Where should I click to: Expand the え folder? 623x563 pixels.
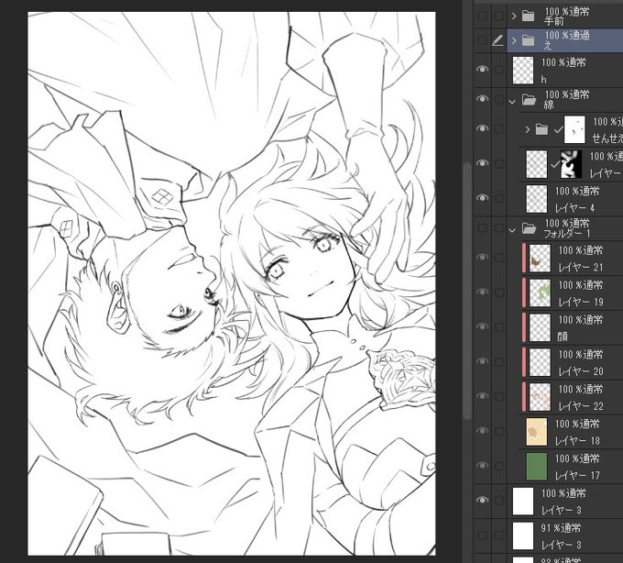point(514,40)
